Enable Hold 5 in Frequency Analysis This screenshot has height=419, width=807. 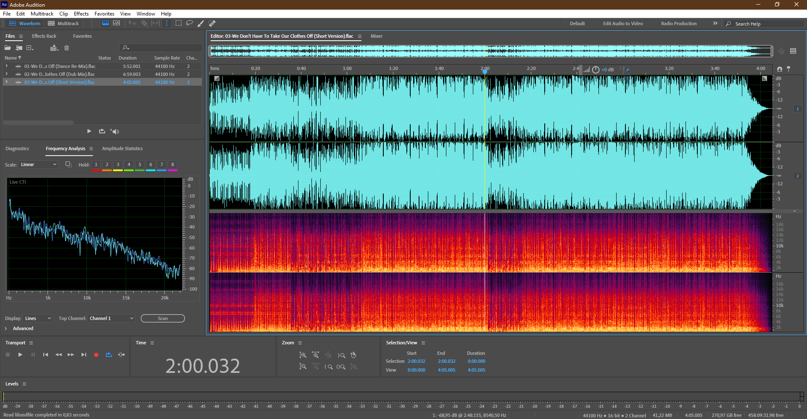pos(140,165)
